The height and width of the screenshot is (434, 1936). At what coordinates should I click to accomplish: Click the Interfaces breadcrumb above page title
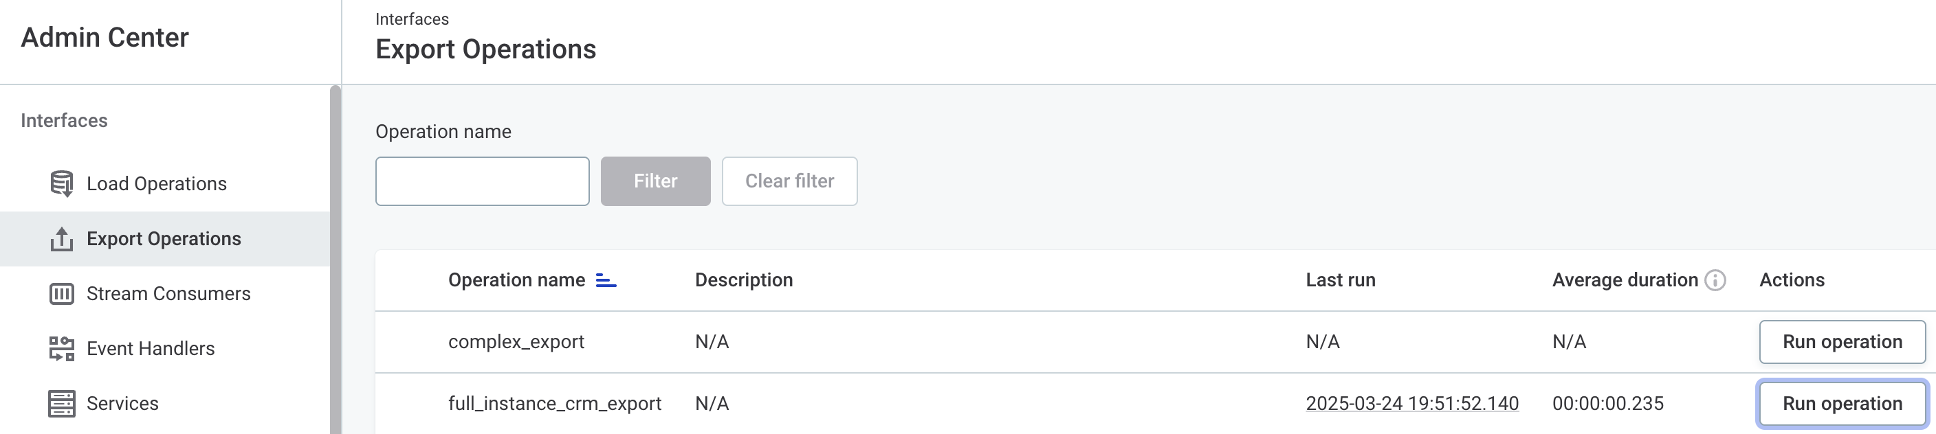point(412,19)
